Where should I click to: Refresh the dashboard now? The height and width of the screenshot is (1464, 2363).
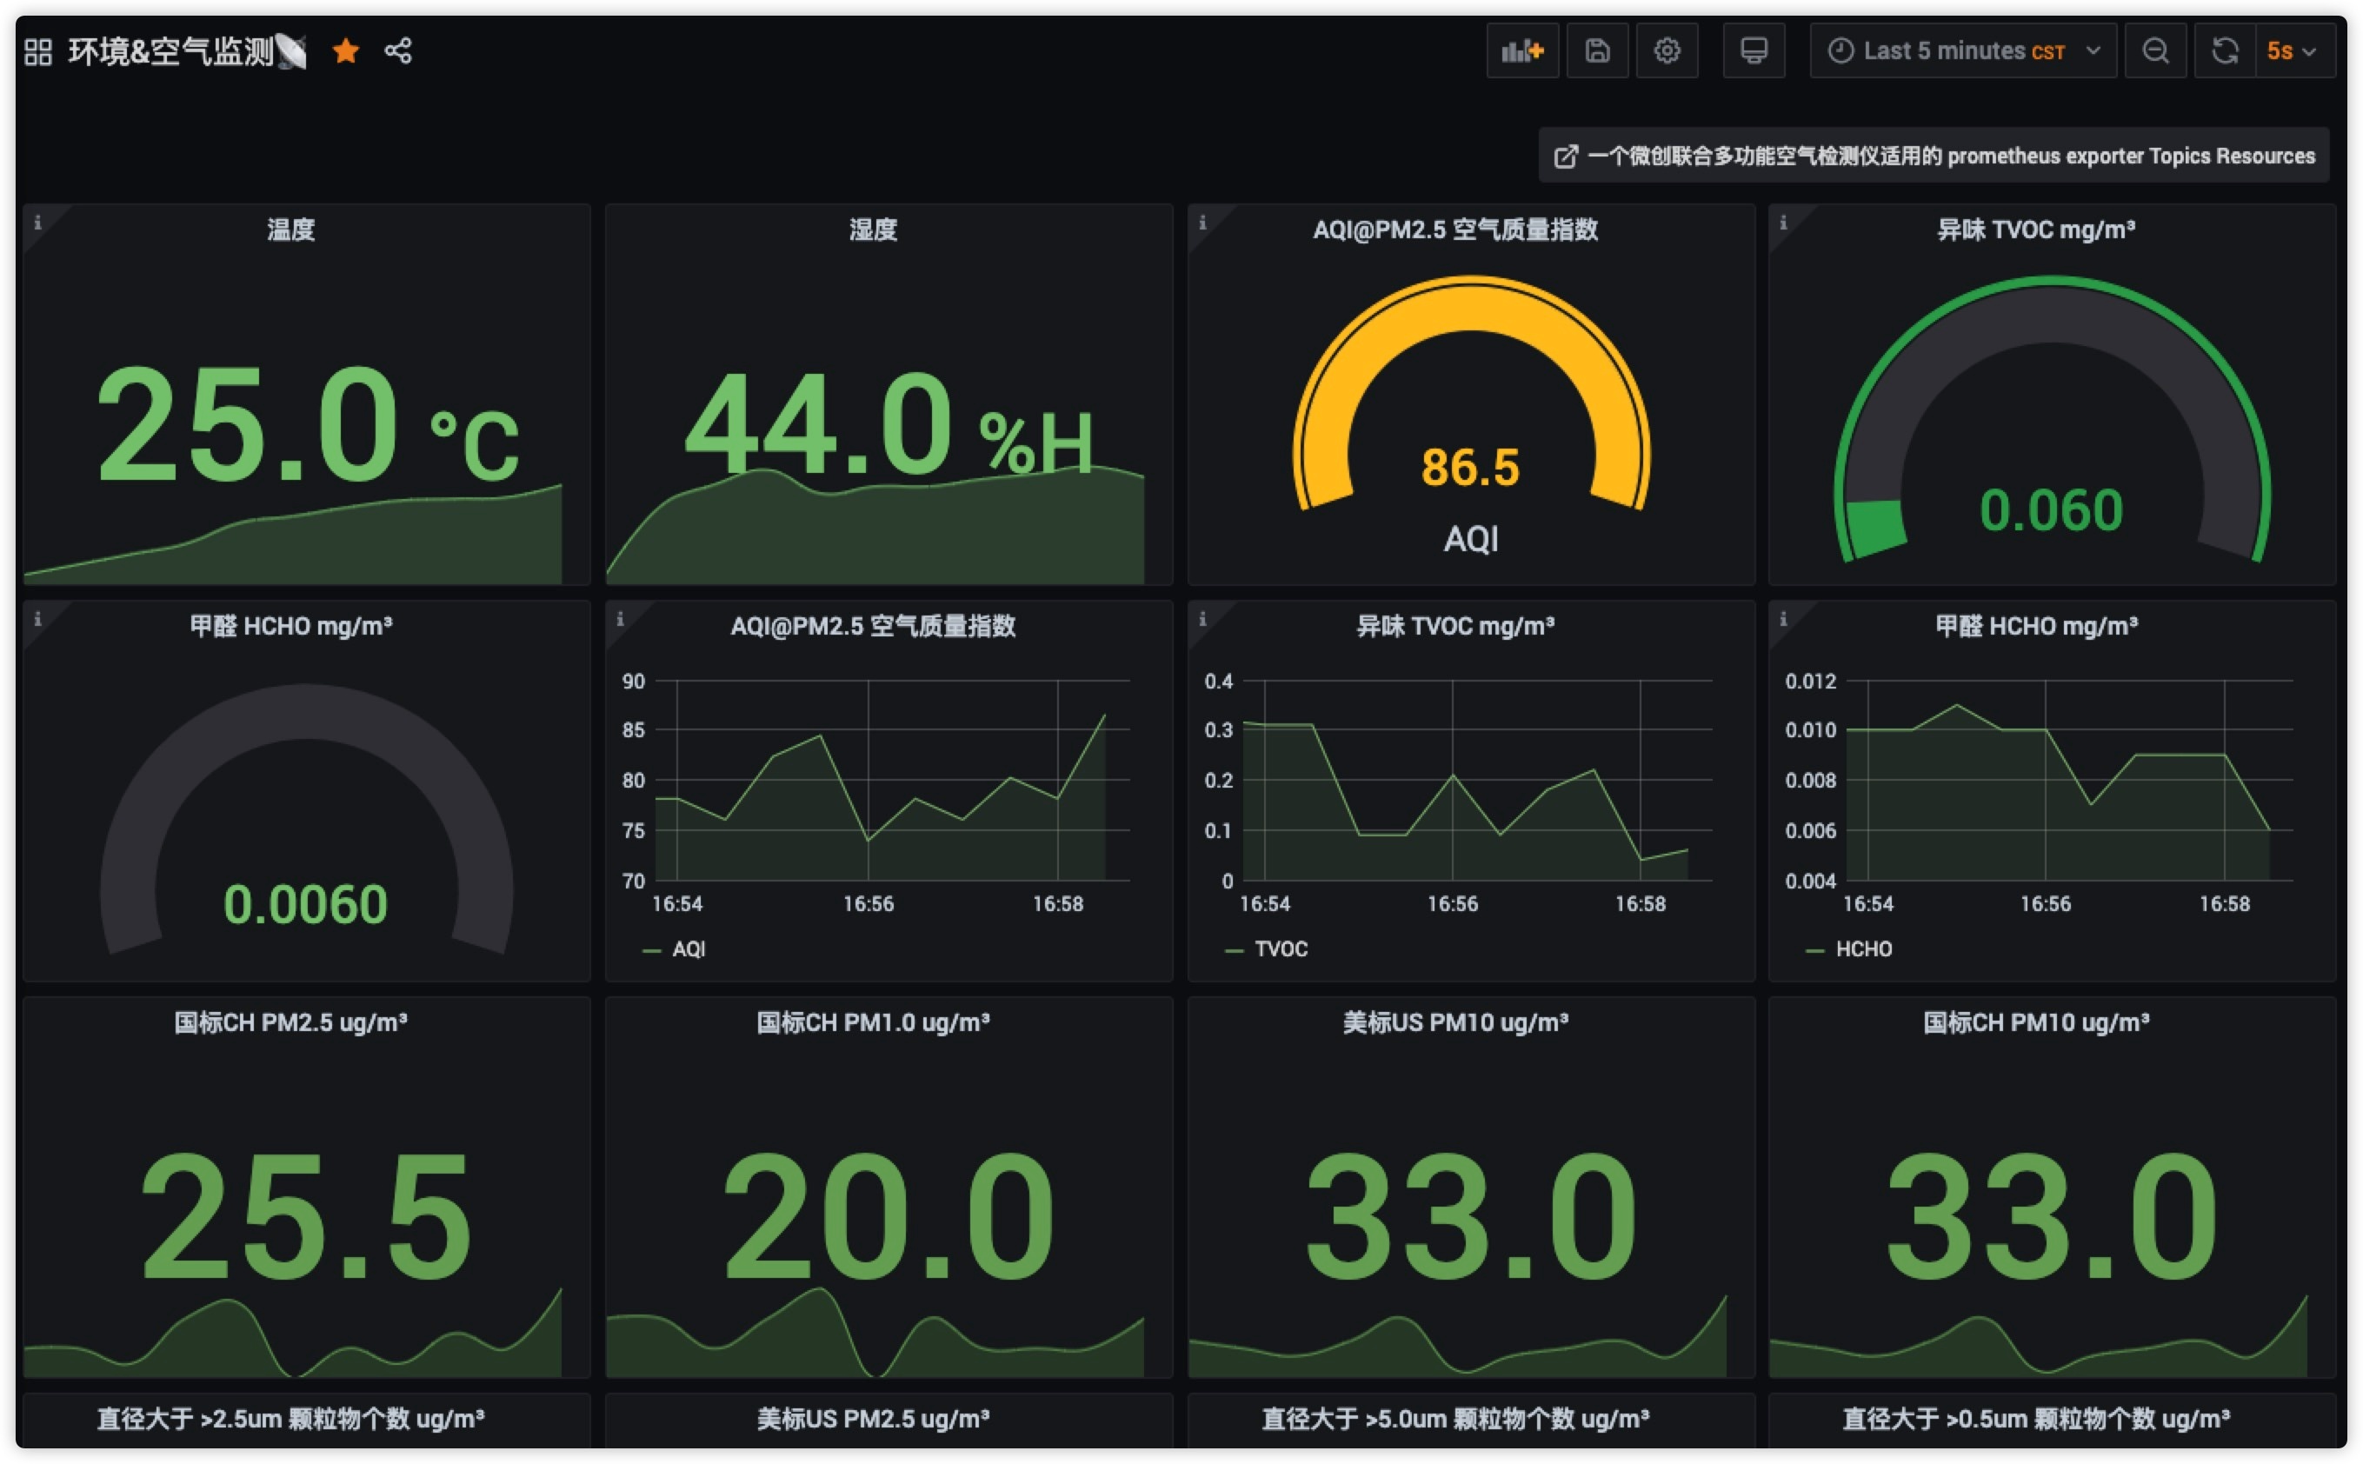2225,50
